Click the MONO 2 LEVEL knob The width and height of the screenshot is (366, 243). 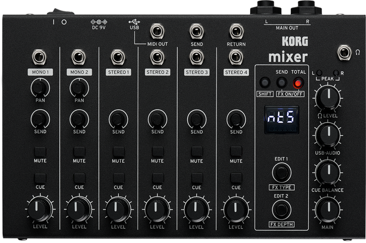pyautogui.click(x=79, y=209)
